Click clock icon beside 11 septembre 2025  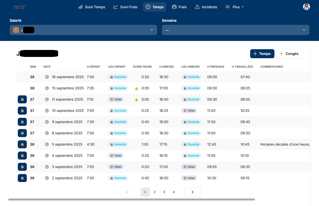click(47, 99)
